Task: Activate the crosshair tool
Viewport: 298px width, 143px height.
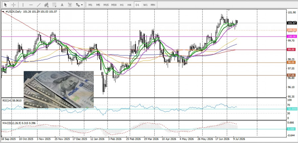Action: [14, 5]
